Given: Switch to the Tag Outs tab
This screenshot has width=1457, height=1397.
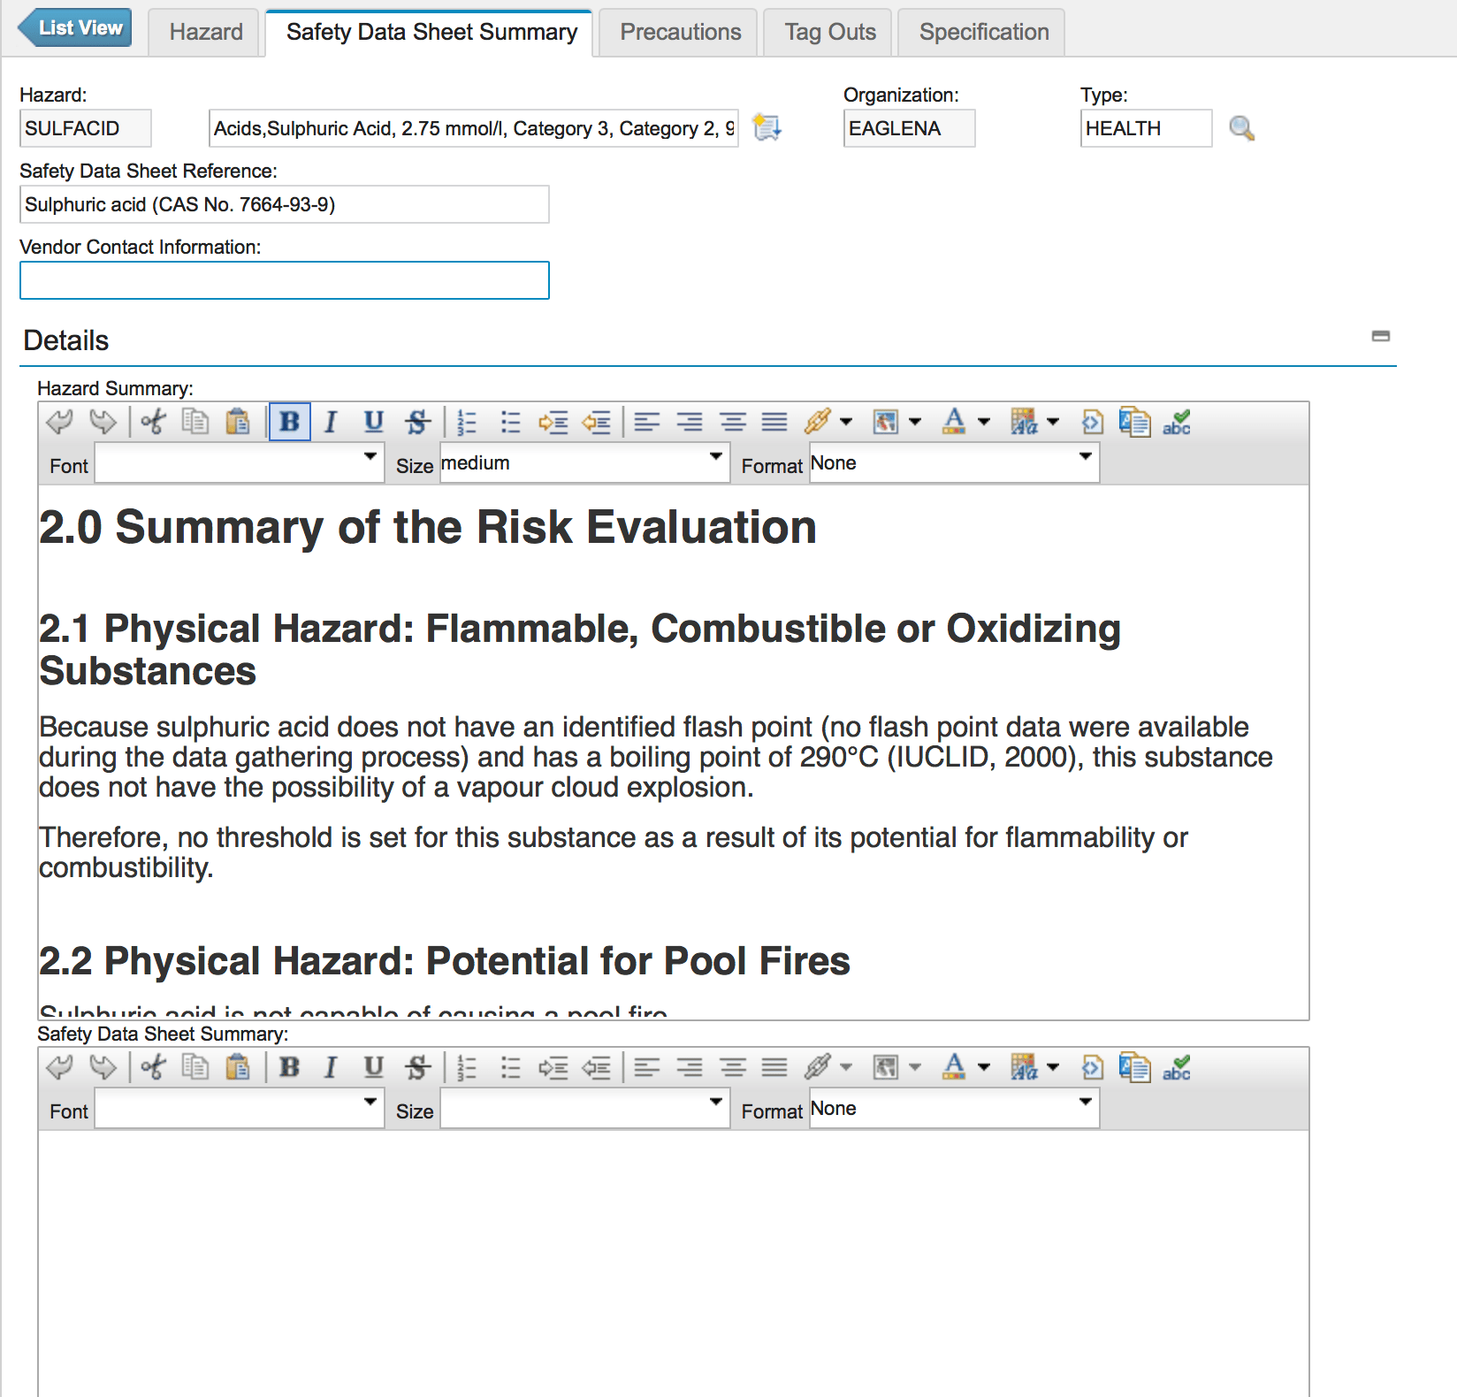Looking at the screenshot, I should [828, 32].
